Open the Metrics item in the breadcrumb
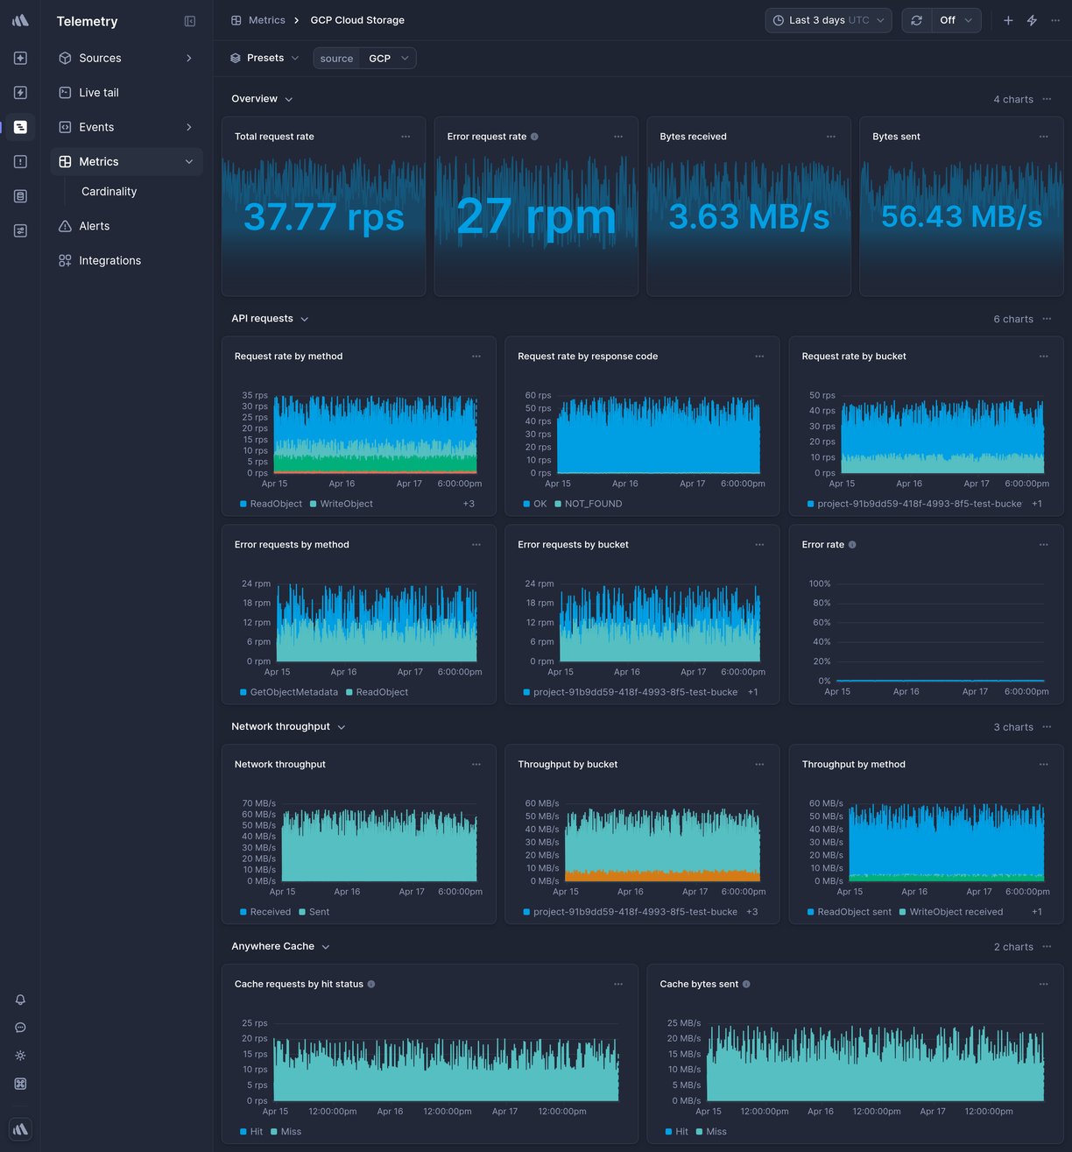 coord(268,19)
